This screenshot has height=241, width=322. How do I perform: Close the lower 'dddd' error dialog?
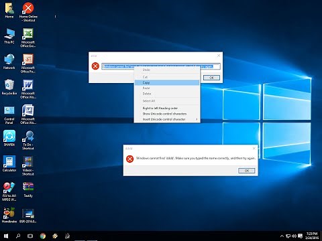point(254,149)
